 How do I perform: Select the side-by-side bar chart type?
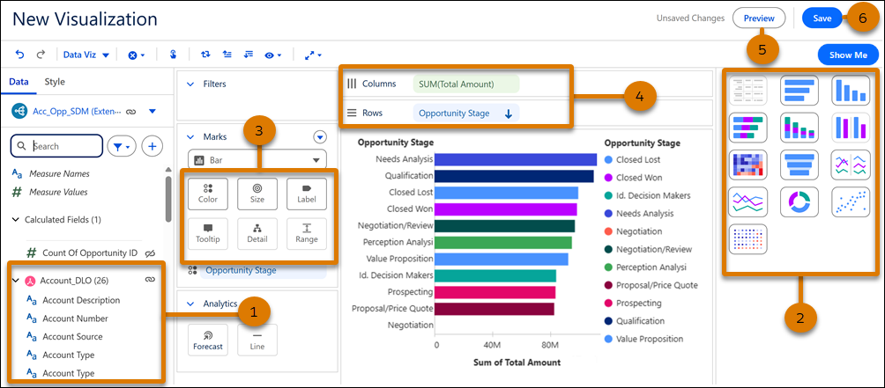click(x=851, y=128)
